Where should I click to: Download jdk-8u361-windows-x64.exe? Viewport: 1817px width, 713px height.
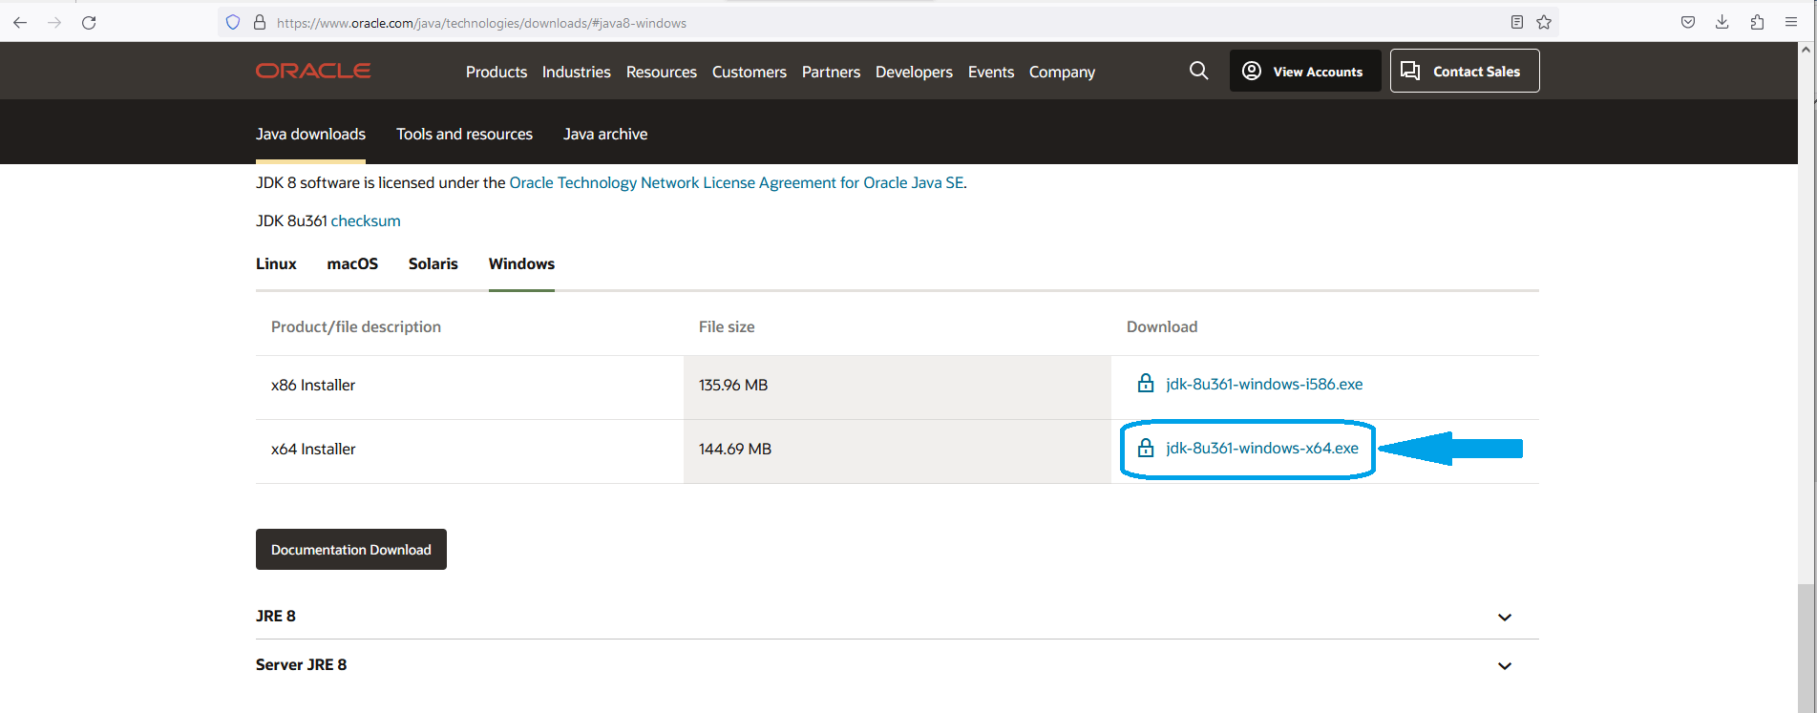pyautogui.click(x=1262, y=448)
